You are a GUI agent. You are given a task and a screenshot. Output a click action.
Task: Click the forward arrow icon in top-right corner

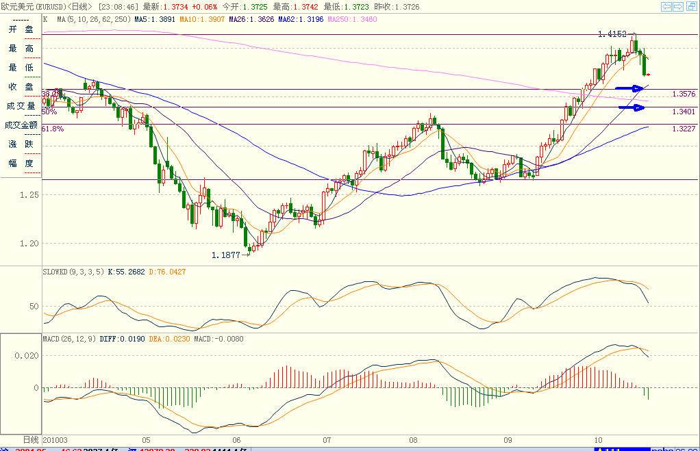678,6
